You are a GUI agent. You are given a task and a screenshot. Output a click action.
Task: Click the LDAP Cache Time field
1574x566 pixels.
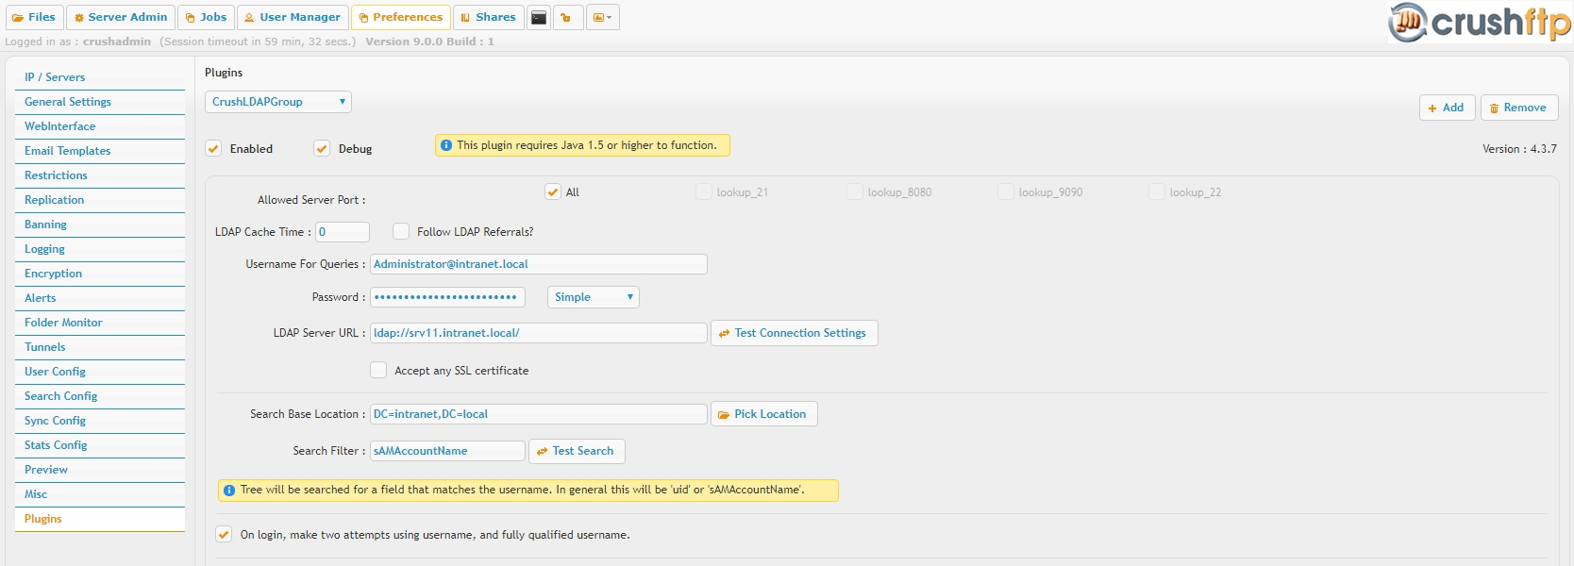pyautogui.click(x=343, y=232)
